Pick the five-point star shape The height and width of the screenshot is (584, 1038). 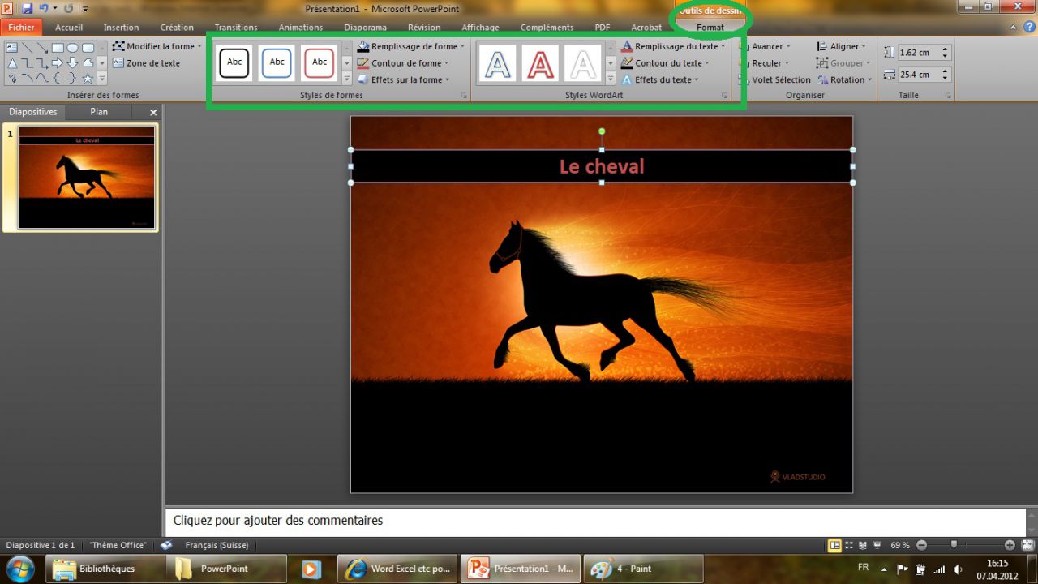[x=88, y=79]
